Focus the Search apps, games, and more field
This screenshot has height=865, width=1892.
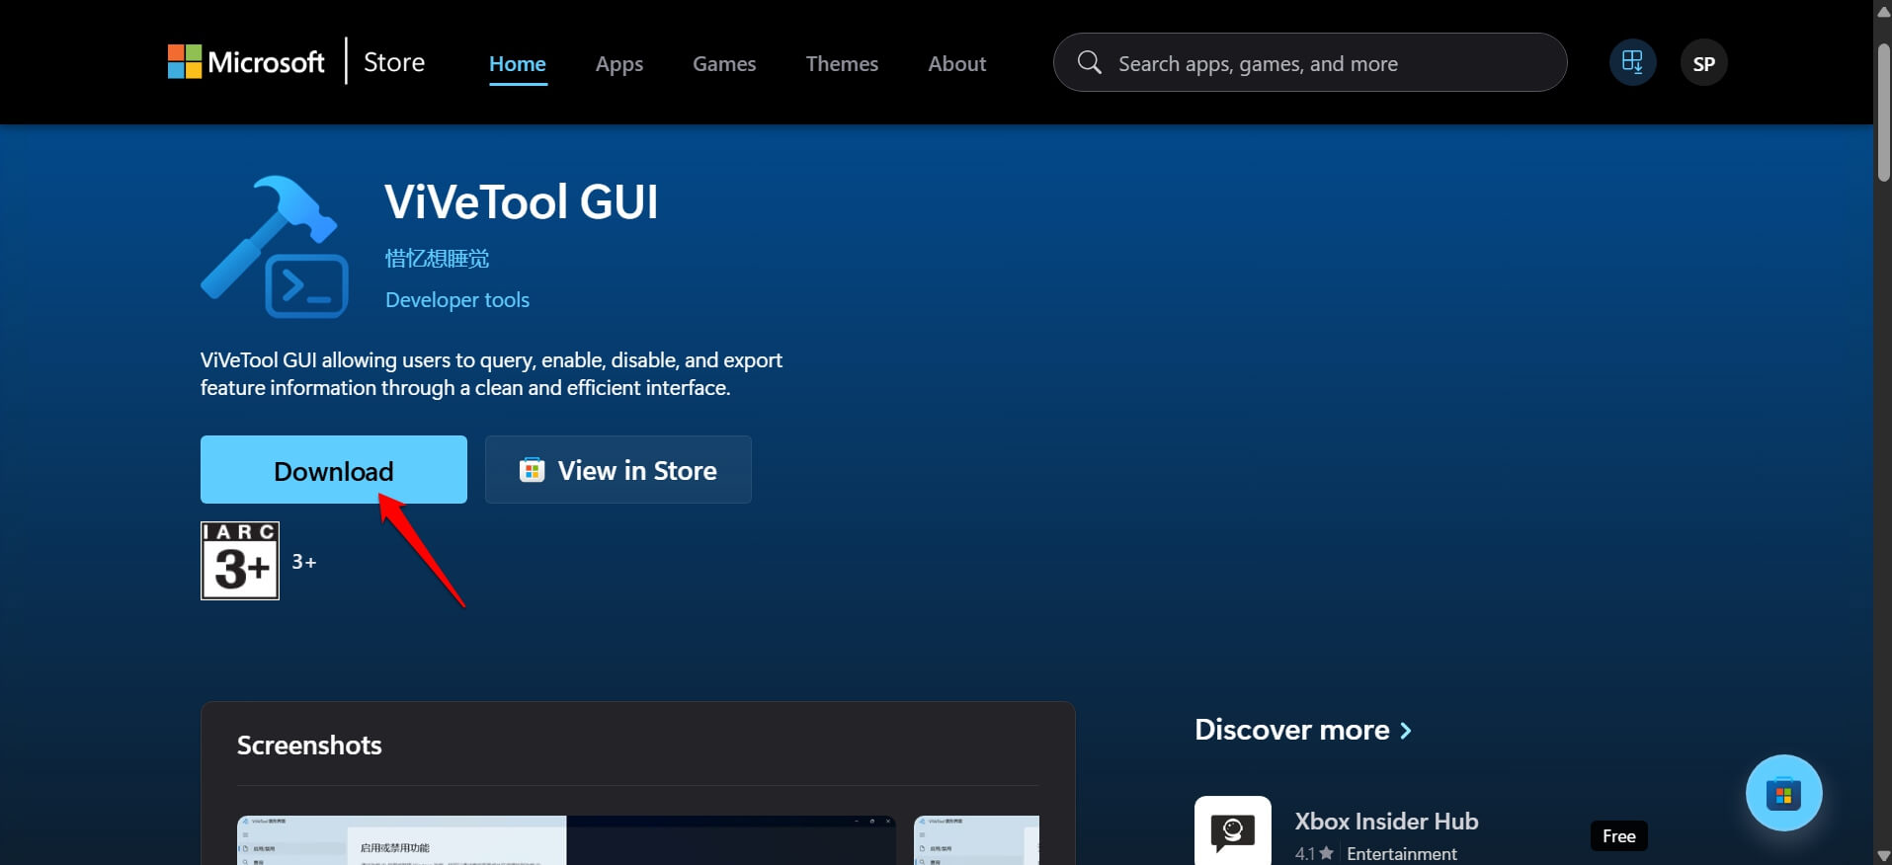[x=1310, y=62]
